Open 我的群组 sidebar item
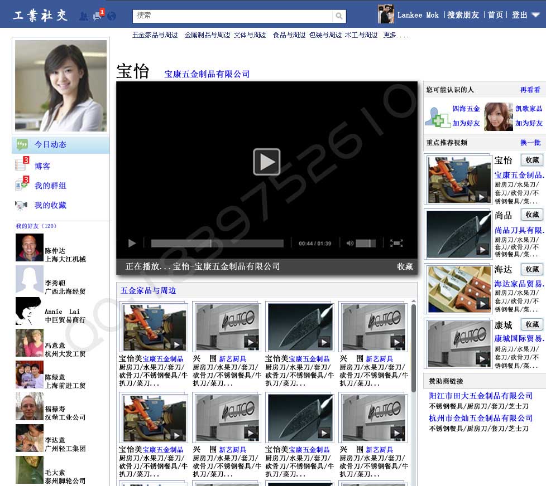546x486 pixels. (50, 186)
